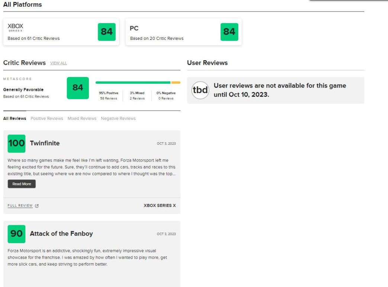Image resolution: width=388 pixels, height=287 pixels.
Task: Open the Xbox Series X platform card
Action: tap(61, 32)
